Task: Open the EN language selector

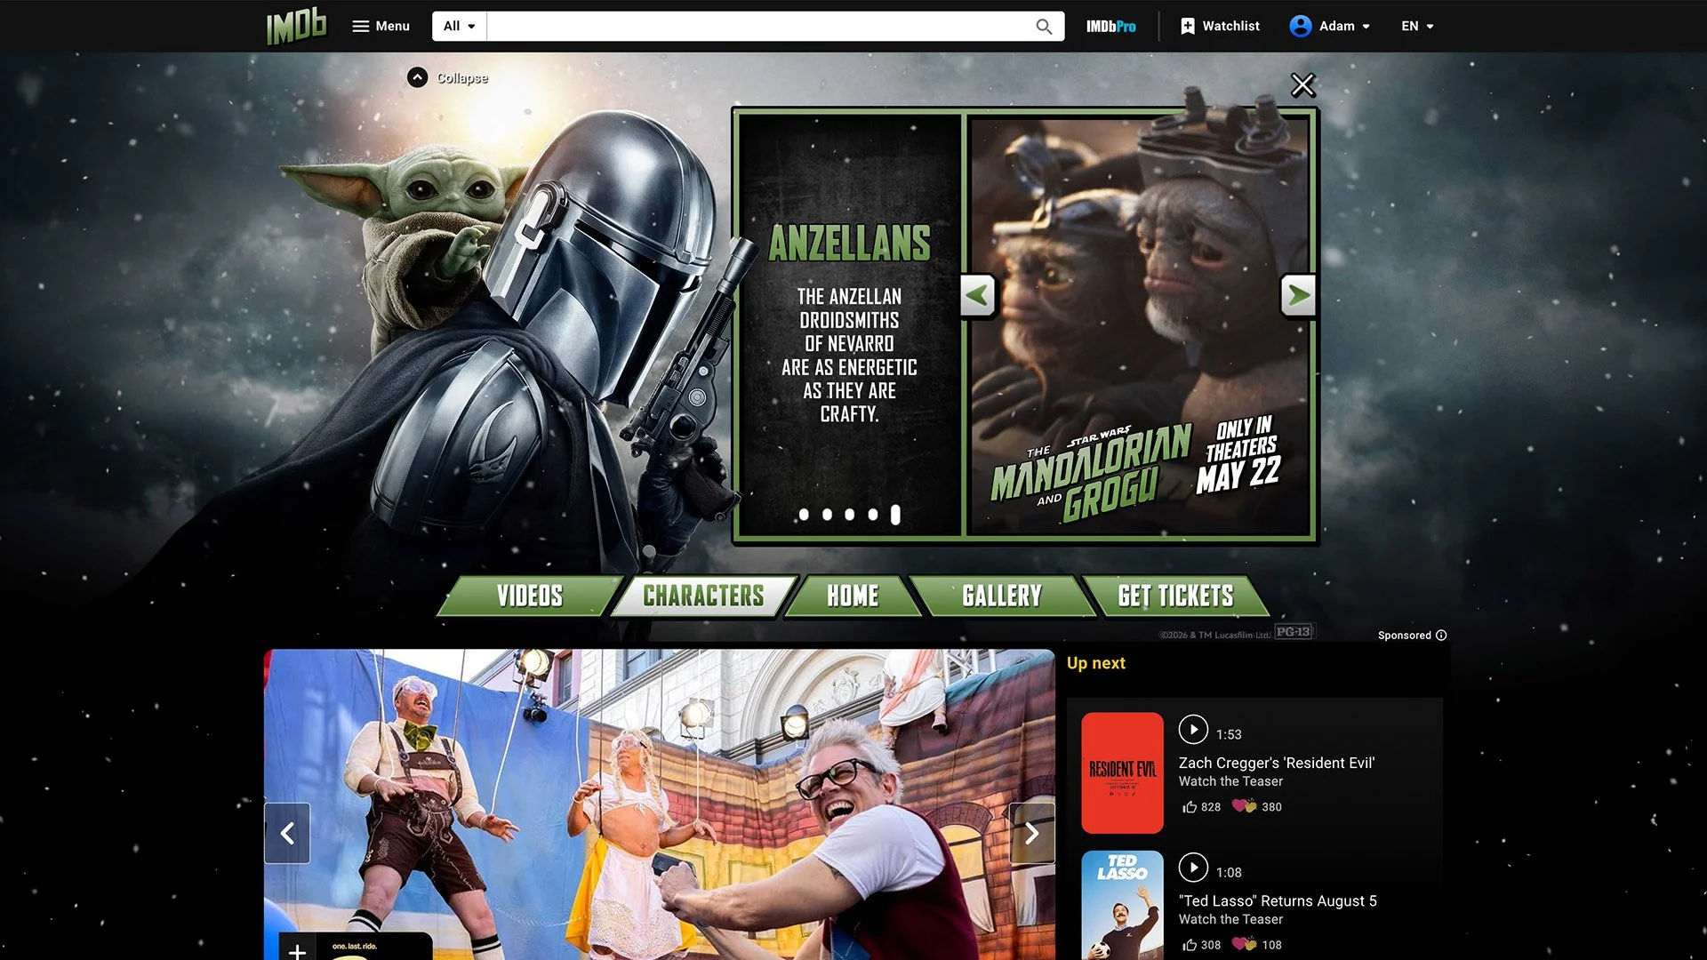Action: point(1417,27)
